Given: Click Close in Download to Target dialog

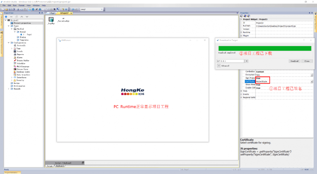Looking at the screenshot, I should 306,61.
